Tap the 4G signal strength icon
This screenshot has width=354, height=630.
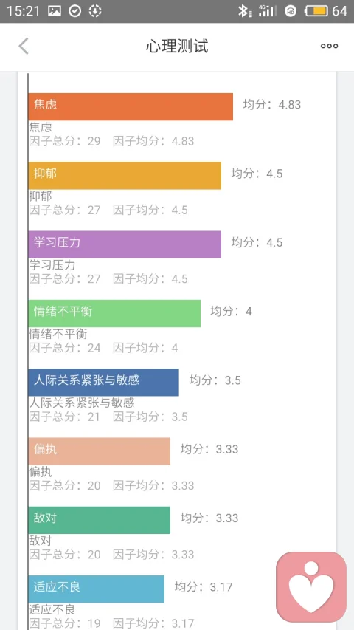[x=268, y=11]
